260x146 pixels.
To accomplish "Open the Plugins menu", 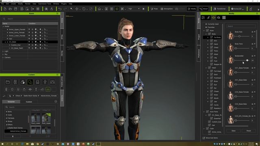I will pyautogui.click(x=64, y=4).
